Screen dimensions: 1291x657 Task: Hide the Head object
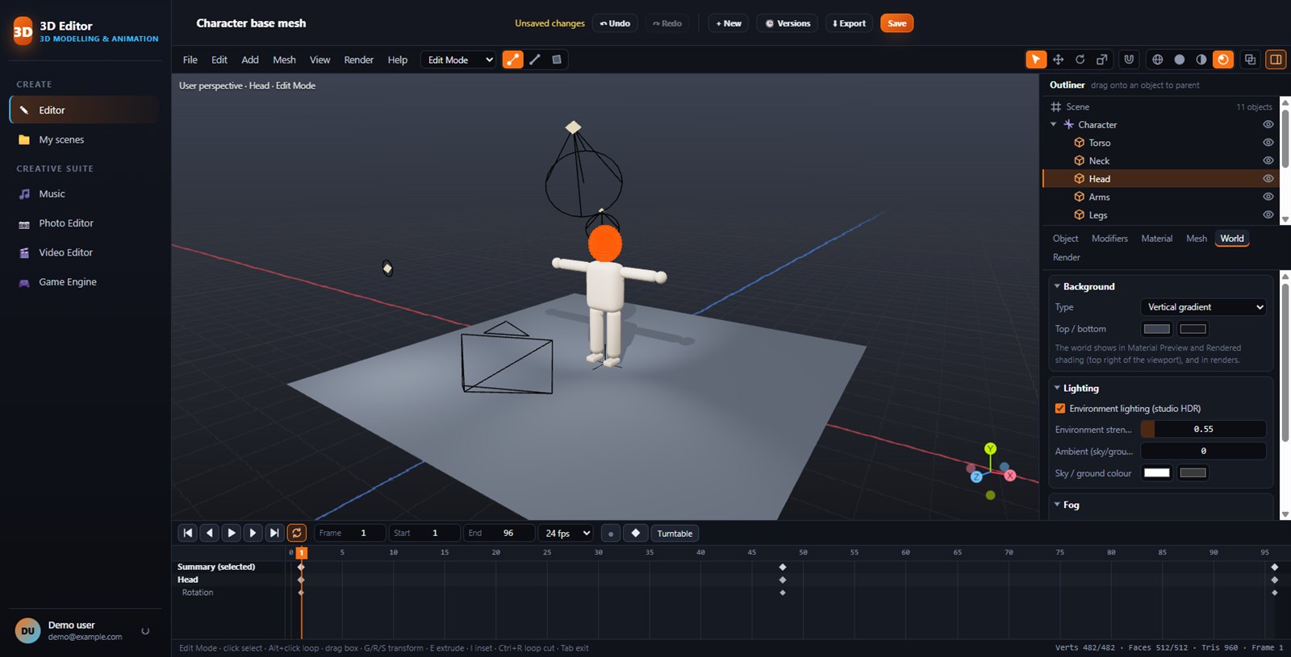click(1268, 179)
